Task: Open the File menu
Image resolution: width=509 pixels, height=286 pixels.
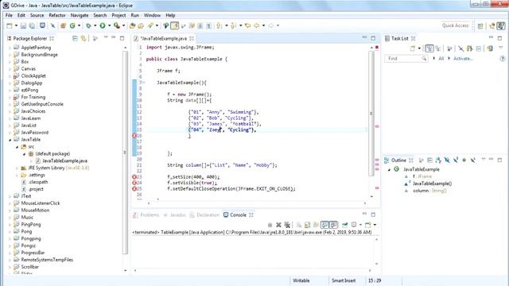Action: (9, 15)
